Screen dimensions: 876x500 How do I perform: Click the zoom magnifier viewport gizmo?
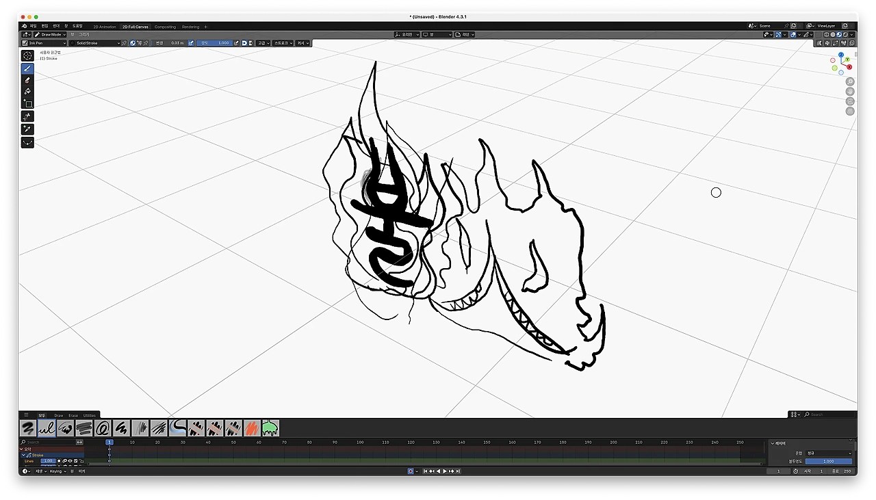click(x=850, y=82)
